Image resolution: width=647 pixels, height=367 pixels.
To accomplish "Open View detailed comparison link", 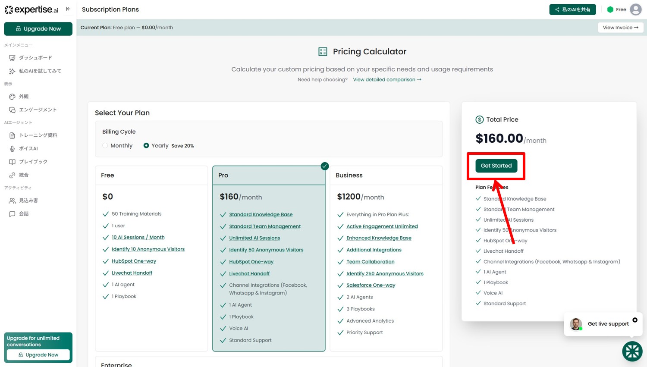I will (x=387, y=80).
